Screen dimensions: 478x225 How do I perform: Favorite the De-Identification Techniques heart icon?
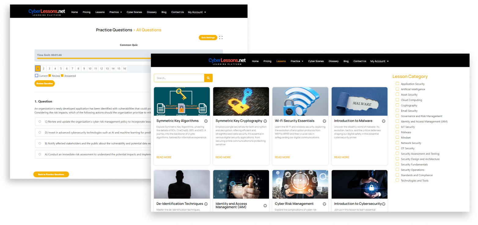point(206,204)
